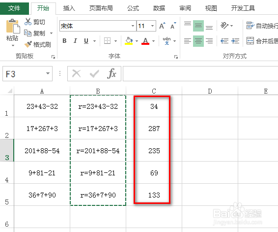The image size is (278, 232).
Task: Toggle center horizontal alignment
Action: coord(198,41)
